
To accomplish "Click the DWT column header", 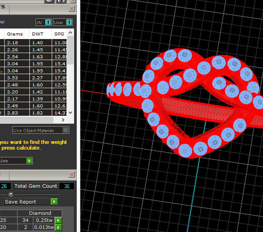I will 37,34.
